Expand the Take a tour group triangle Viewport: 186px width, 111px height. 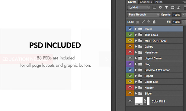coord(136,35)
